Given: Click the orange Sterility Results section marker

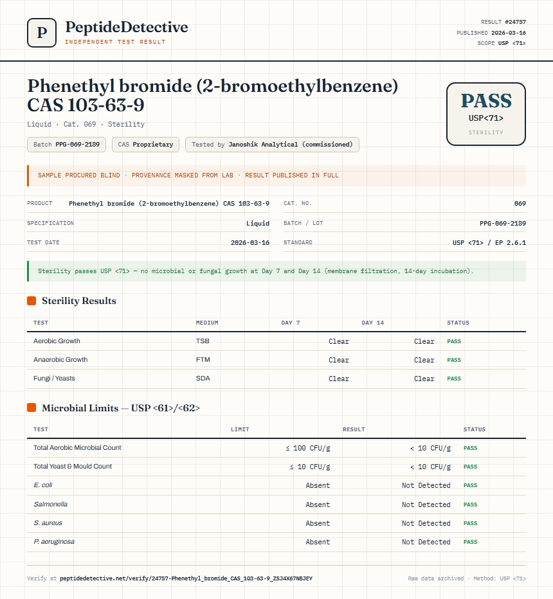Looking at the screenshot, I should point(32,301).
